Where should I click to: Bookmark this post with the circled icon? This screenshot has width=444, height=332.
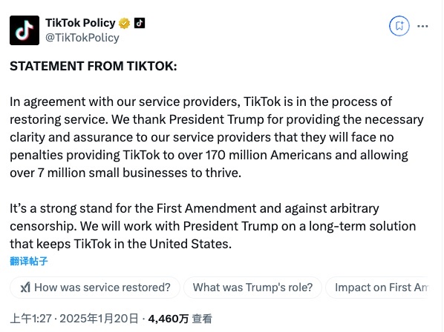399,26
